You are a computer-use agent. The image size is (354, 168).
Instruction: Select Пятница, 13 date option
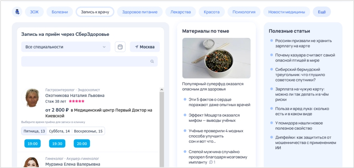[x=35, y=131]
